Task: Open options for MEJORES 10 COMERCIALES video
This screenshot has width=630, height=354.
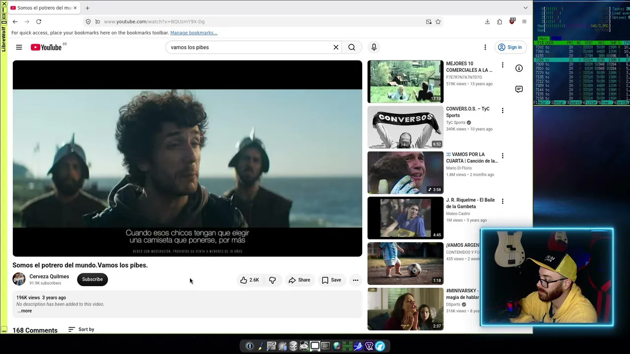Action: [503, 65]
